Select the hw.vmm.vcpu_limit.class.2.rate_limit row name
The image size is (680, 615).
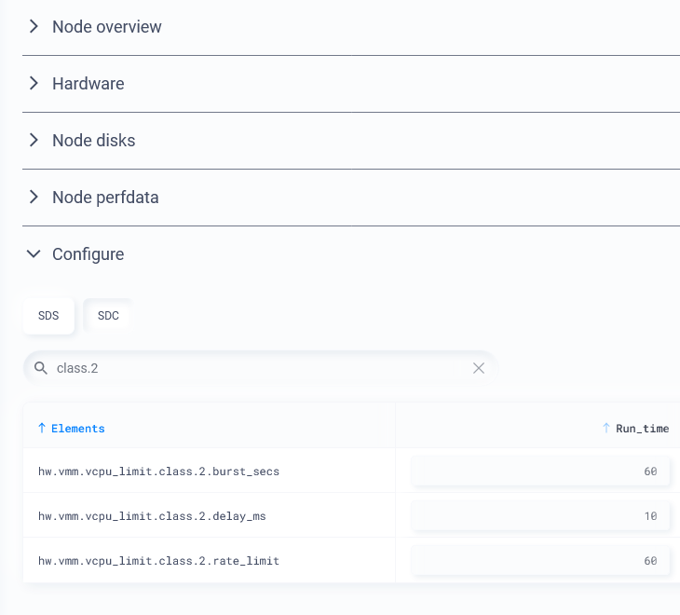[158, 561]
